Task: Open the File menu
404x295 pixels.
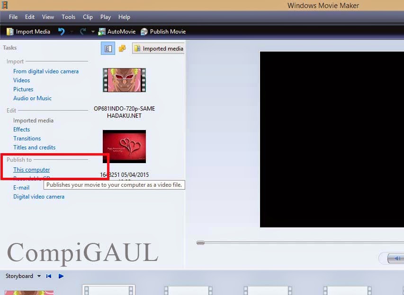Action: coord(13,17)
